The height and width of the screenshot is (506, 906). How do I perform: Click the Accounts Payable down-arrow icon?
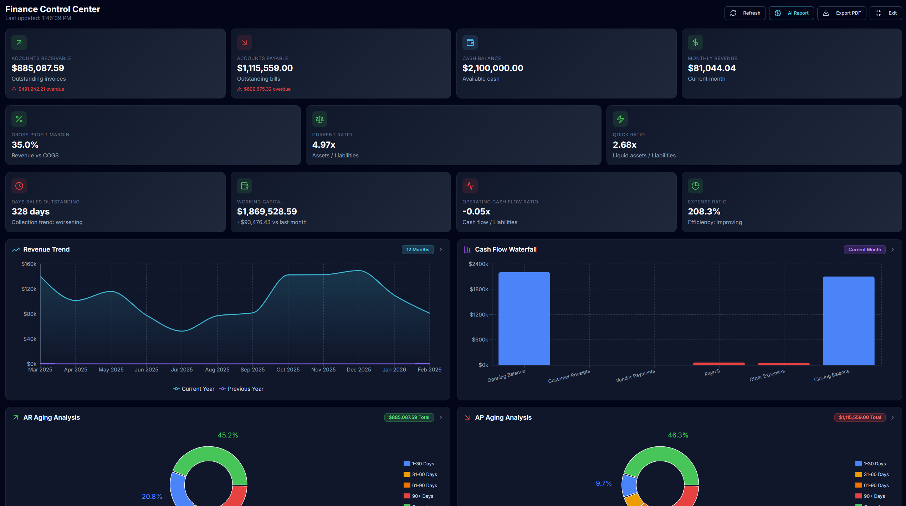pyautogui.click(x=245, y=42)
